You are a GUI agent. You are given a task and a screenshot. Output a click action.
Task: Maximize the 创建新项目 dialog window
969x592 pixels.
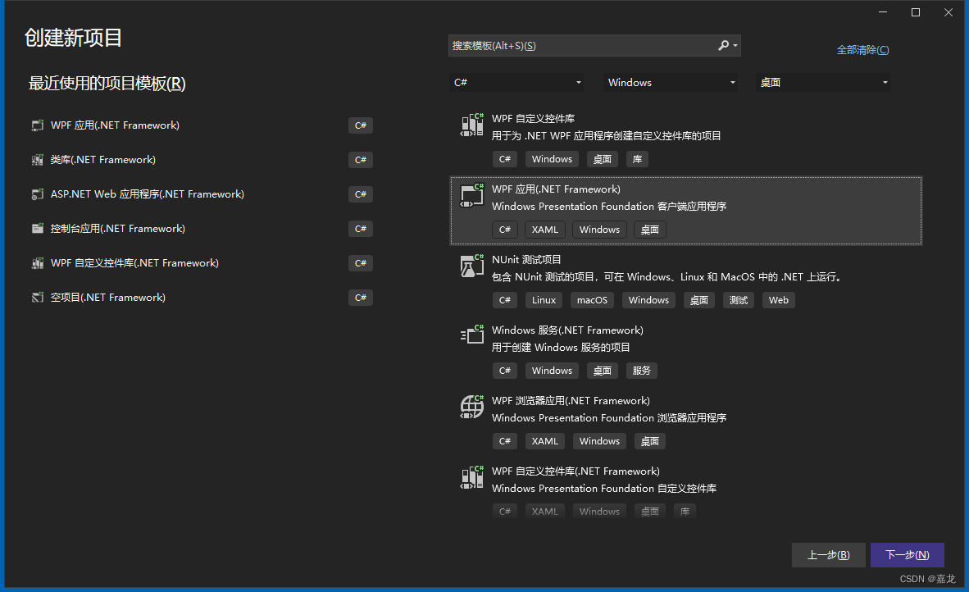(x=916, y=12)
